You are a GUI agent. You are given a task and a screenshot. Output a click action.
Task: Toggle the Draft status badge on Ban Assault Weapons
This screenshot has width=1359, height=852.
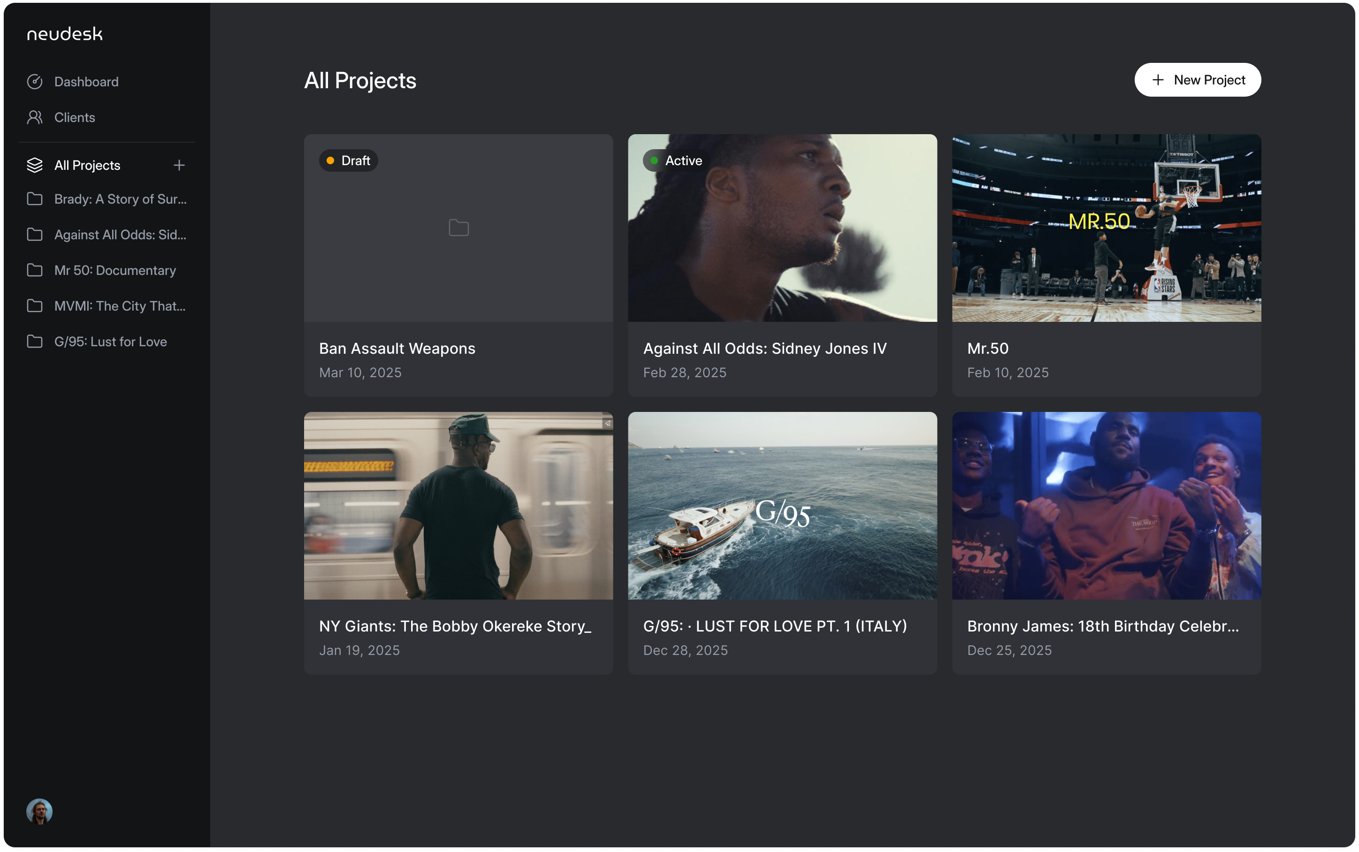[x=348, y=160]
